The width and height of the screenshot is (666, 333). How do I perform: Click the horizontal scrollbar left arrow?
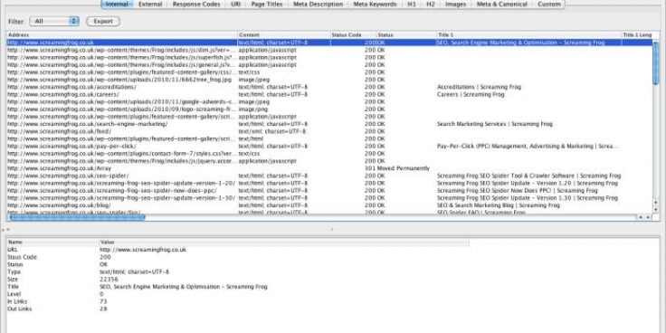pyautogui.click(x=641, y=217)
